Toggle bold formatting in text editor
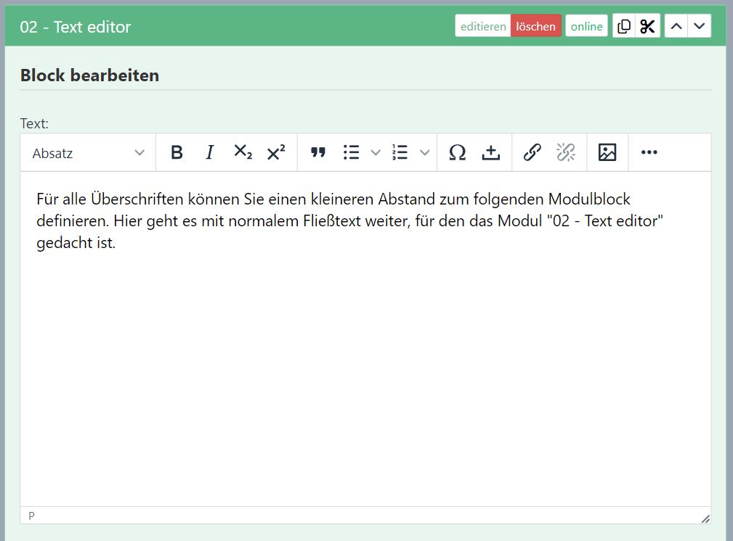Screen dimensions: 733x541 177,152
